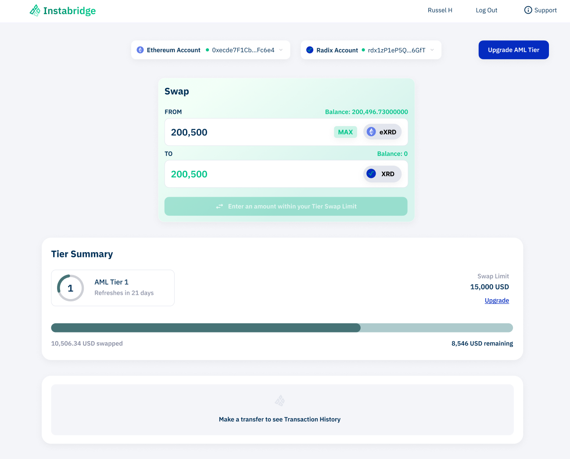The width and height of the screenshot is (570, 459).
Task: Click 10,506.34 USD swapped text
Action: coord(87,343)
